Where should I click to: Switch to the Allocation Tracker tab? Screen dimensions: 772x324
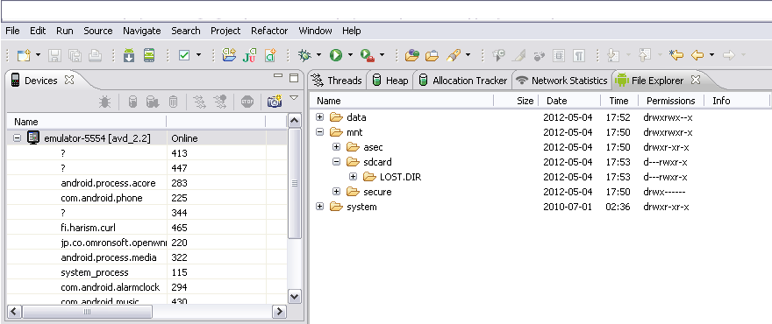(463, 81)
